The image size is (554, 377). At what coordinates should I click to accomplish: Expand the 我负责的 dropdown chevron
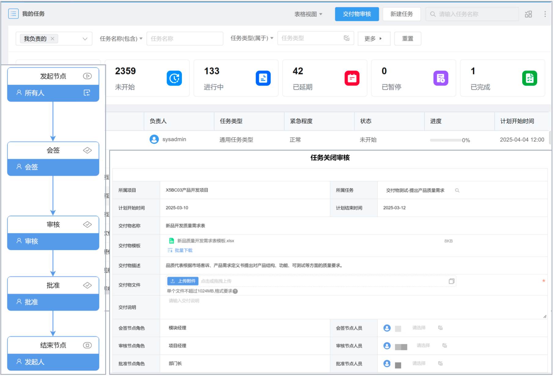click(x=85, y=39)
